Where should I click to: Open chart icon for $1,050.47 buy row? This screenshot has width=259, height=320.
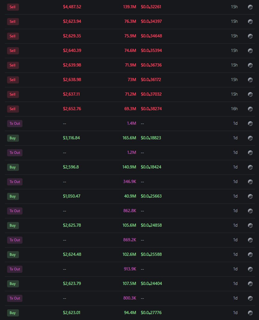click(250, 196)
